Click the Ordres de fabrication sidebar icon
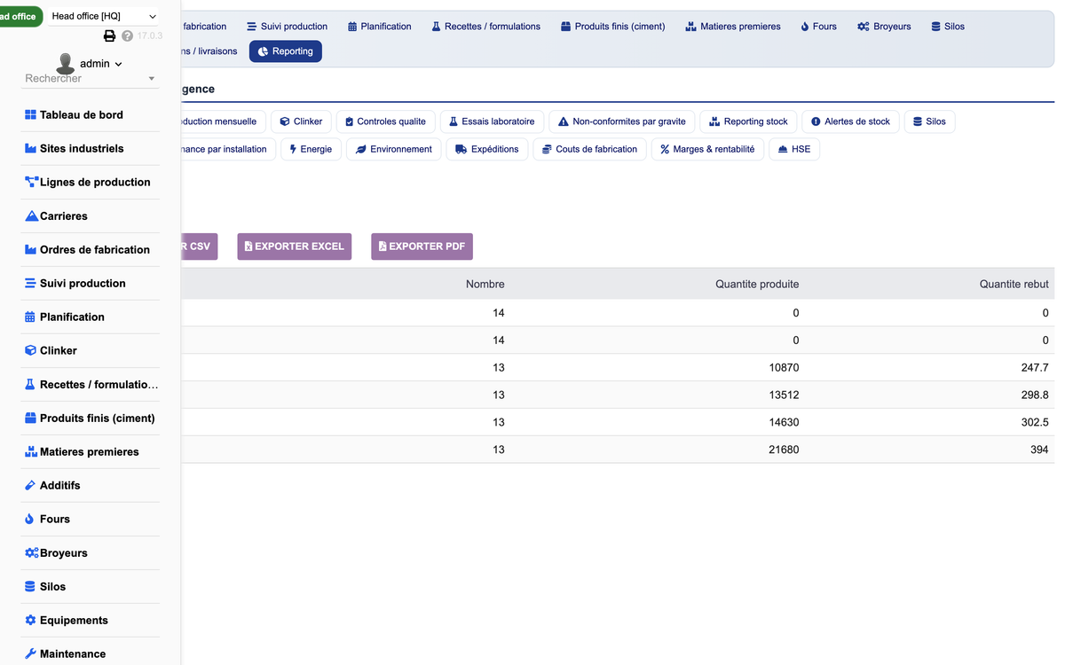This screenshot has height=665, width=1065. point(31,249)
